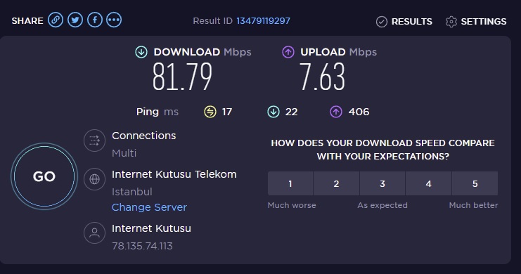Click the ISP user profile icon

point(95,233)
